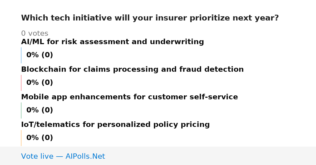Select Blockchain for claims processing option
The height and width of the screenshot is (165, 316).
[132, 70]
